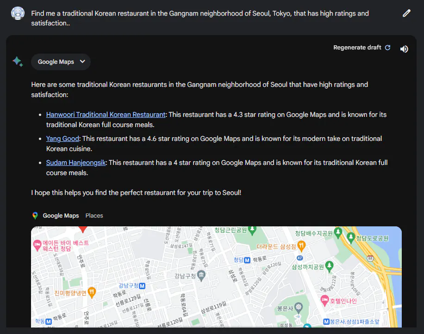Screen dimensions: 424x334
Task: Click the speaker read-aloud icon
Action: [x=404, y=49]
